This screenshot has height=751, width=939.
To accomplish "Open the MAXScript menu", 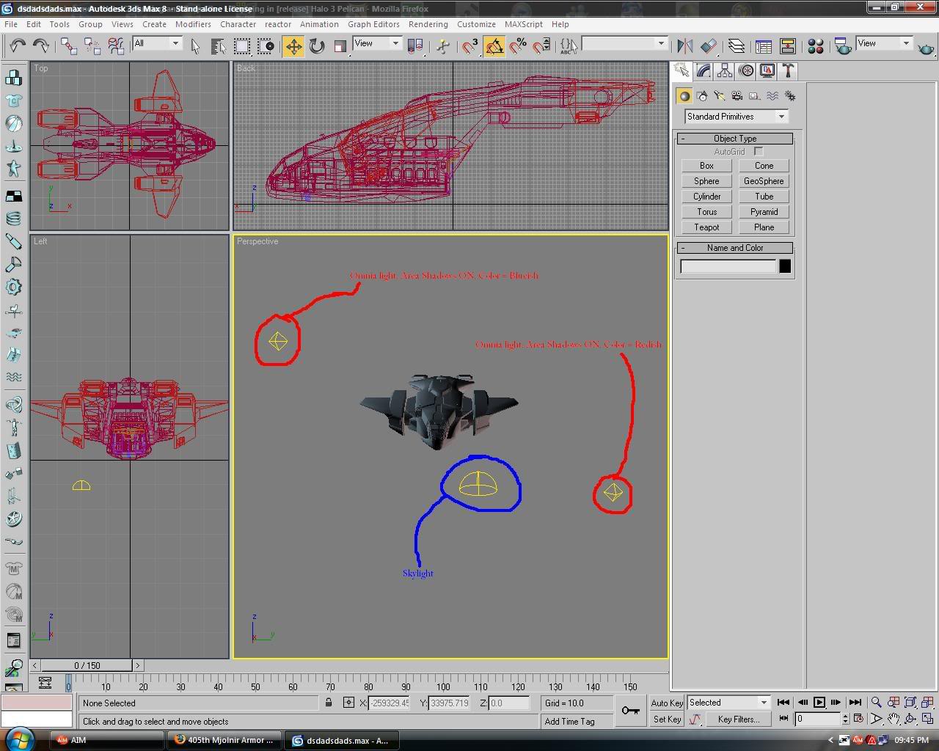I will point(524,24).
